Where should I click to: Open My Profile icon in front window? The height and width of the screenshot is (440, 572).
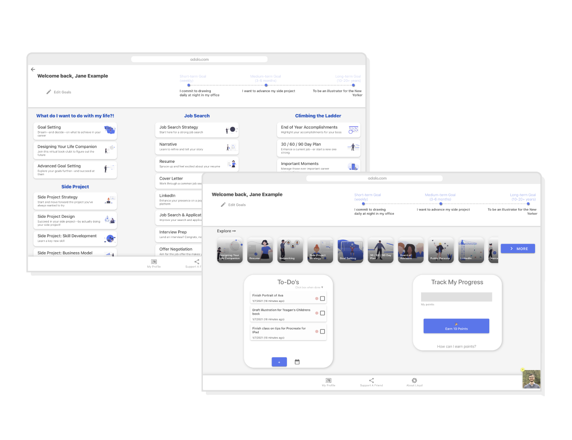[x=328, y=381]
